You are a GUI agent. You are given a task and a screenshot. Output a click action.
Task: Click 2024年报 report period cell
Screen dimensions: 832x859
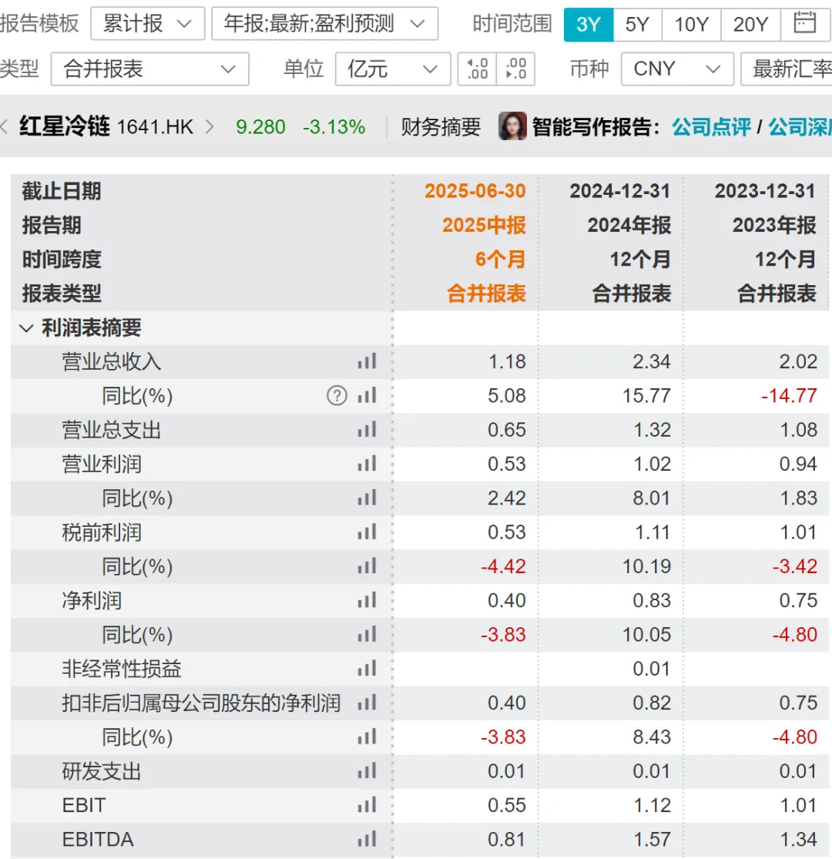[629, 225]
